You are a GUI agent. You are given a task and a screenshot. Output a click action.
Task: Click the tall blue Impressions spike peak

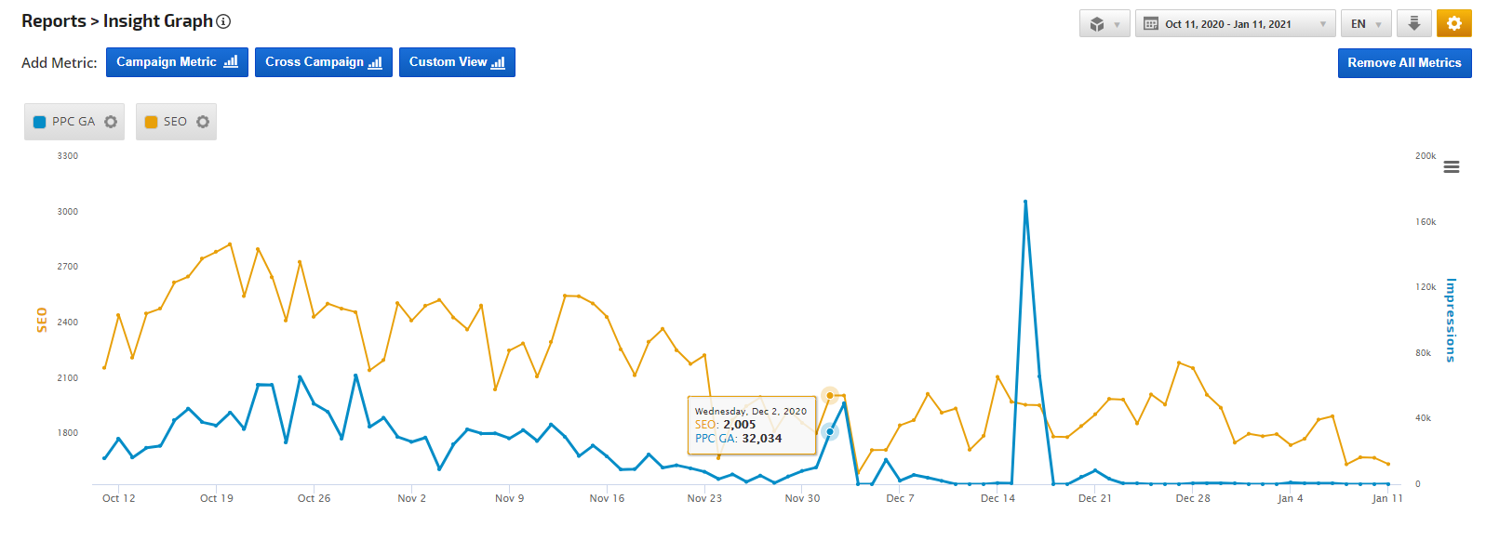click(1025, 202)
